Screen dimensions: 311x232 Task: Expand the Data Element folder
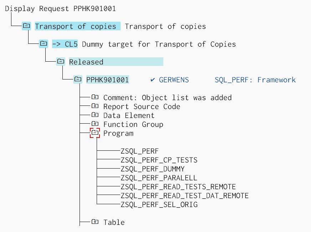click(95, 115)
